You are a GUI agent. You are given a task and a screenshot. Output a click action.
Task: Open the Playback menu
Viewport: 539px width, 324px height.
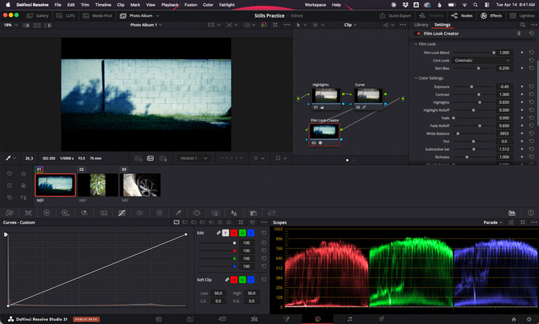click(x=170, y=5)
